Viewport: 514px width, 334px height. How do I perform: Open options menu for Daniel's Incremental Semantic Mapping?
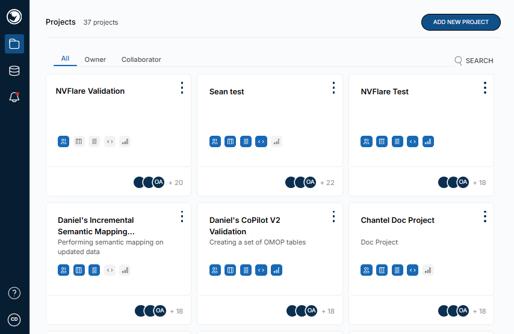(x=182, y=217)
